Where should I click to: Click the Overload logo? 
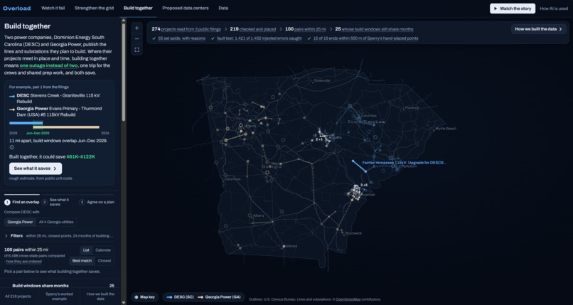pyautogui.click(x=17, y=8)
